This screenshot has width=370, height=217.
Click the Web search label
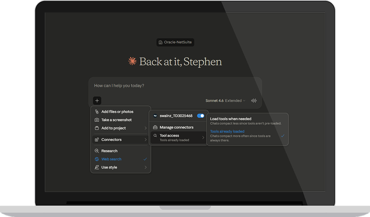pos(111,159)
